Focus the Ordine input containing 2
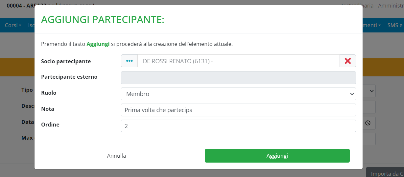404x177 pixels. coord(238,126)
